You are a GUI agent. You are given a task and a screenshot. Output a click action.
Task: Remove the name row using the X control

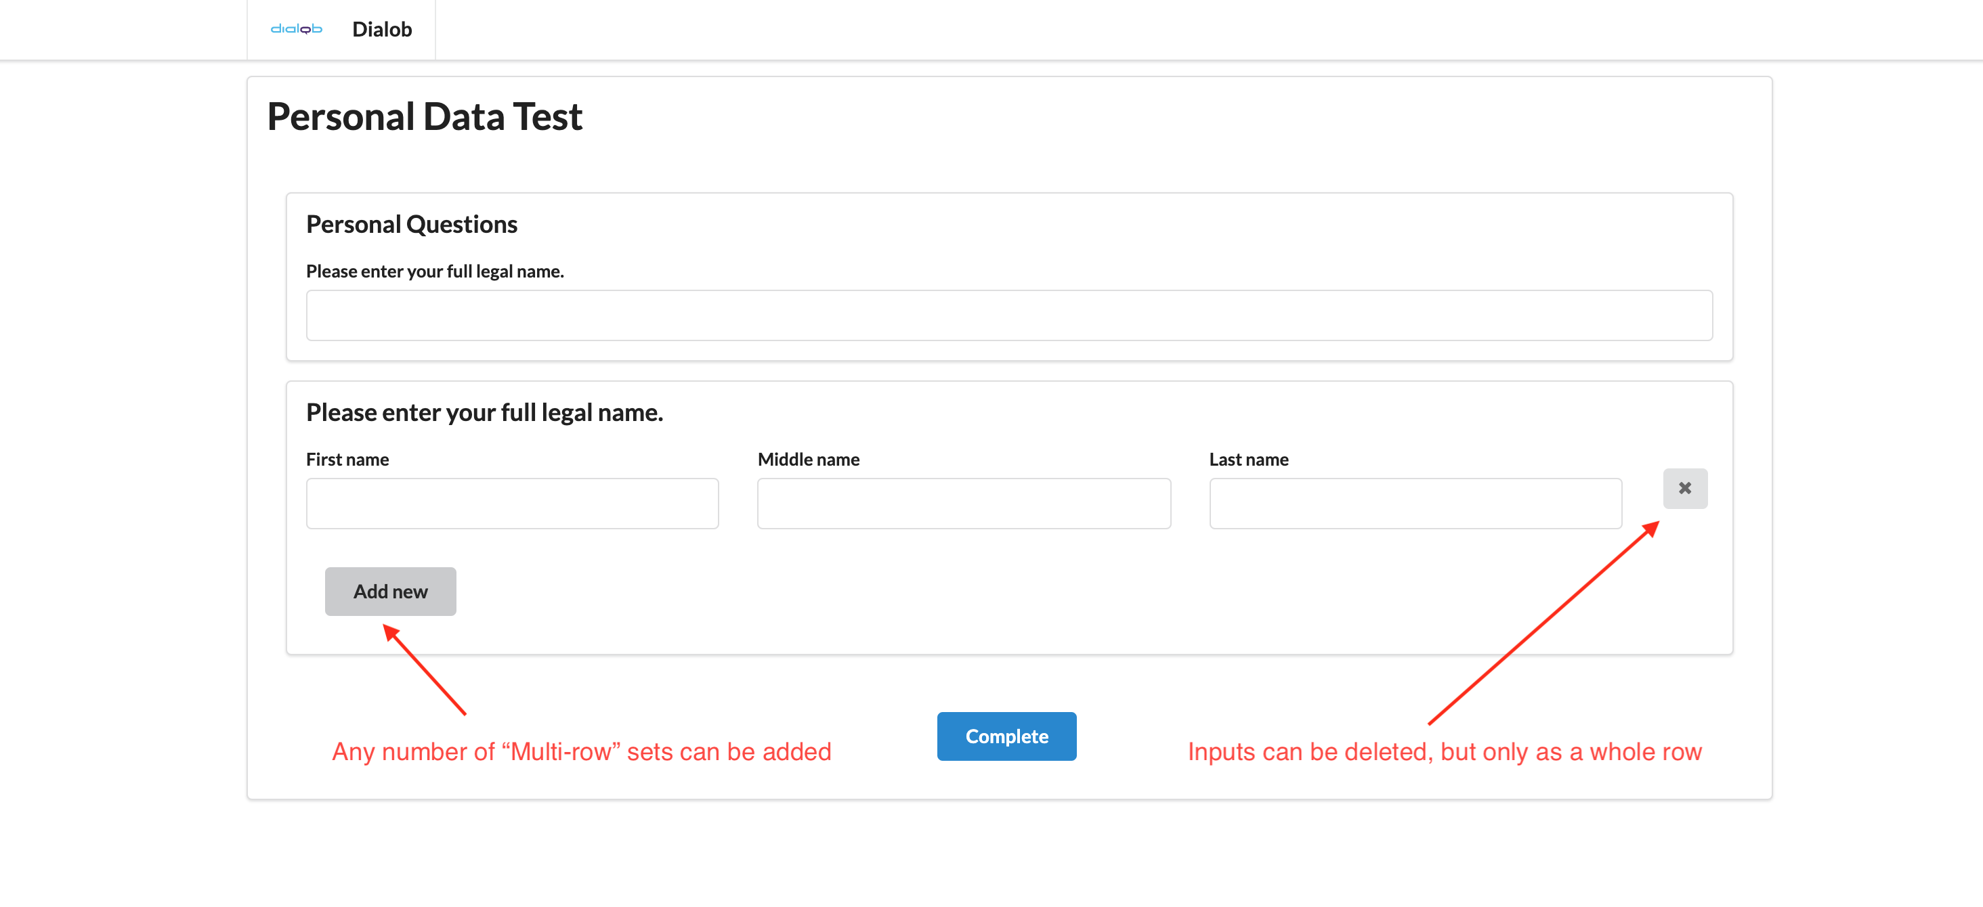pyautogui.click(x=1685, y=489)
